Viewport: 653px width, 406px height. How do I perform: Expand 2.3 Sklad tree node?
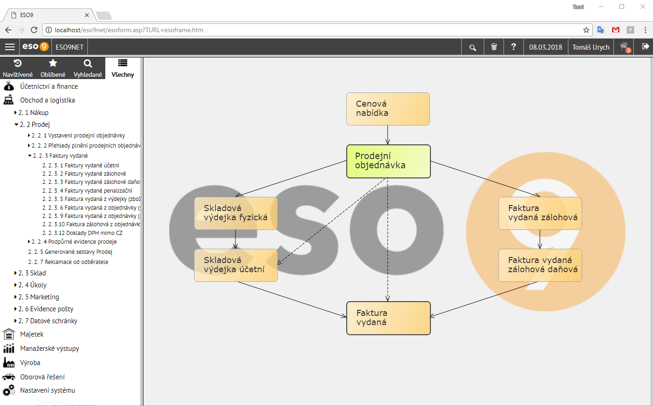pos(16,273)
